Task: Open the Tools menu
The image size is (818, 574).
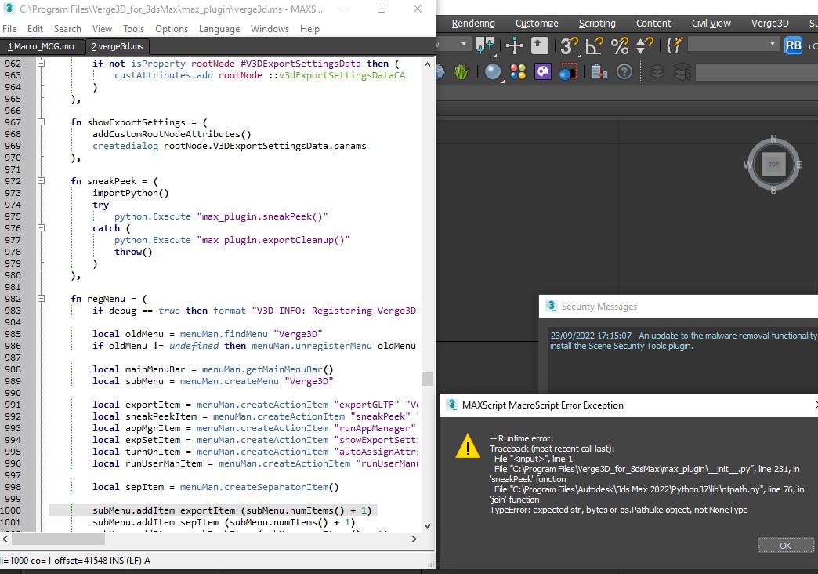Action: coord(133,29)
